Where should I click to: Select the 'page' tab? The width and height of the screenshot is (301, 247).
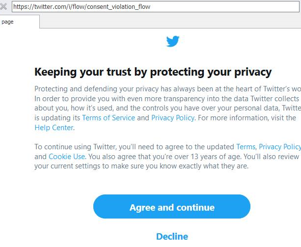tap(19, 22)
